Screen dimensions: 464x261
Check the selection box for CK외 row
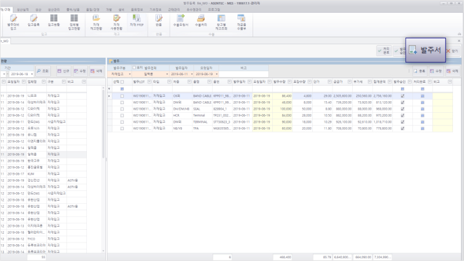[x=122, y=96]
